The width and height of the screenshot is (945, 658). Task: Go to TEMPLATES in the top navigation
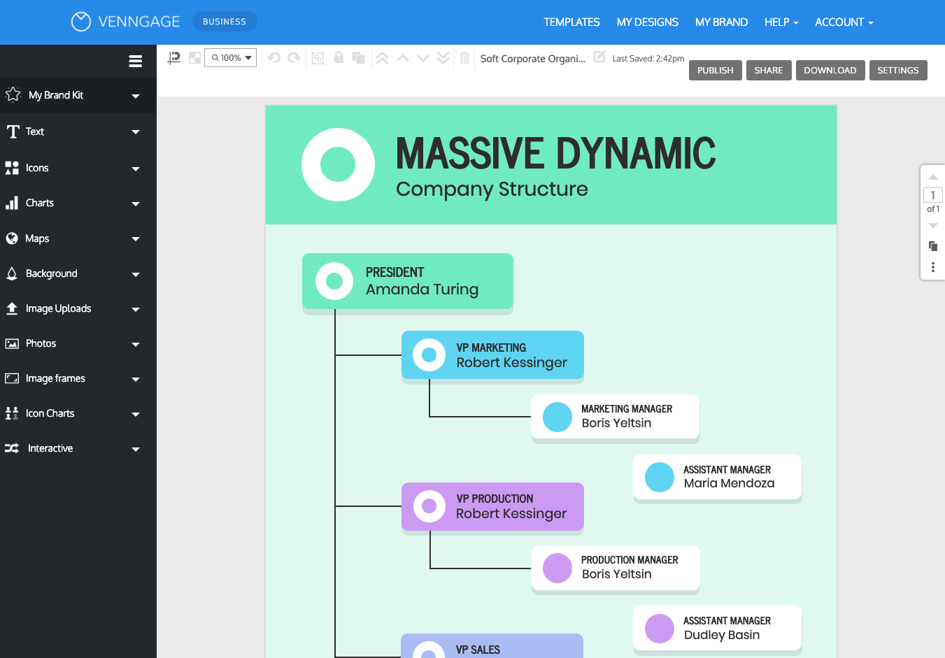[571, 22]
